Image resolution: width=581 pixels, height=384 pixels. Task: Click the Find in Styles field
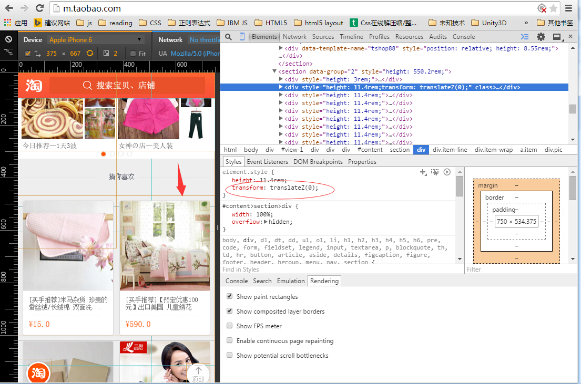click(342, 269)
